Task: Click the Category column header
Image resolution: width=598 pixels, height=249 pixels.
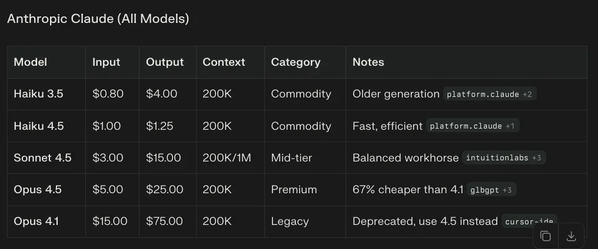Action: coord(295,62)
